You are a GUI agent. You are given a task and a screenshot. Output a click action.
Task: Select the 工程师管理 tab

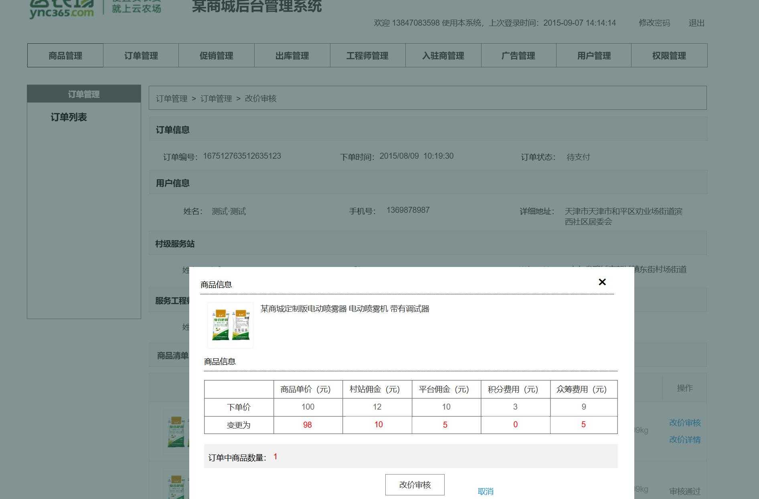pyautogui.click(x=367, y=55)
